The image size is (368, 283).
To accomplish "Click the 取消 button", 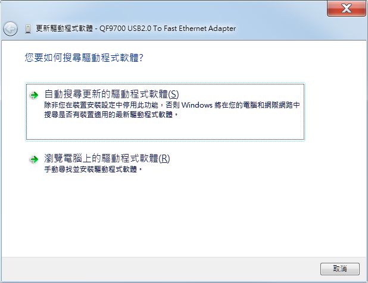I will 340,269.
